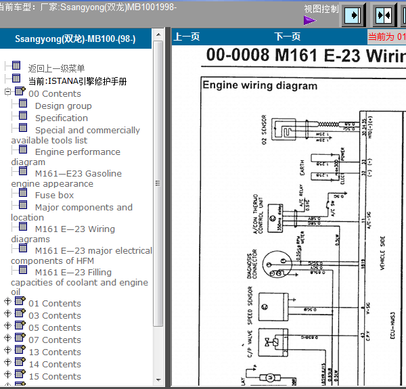Click the page icon beside Design group
The image size is (406, 389).
point(23,104)
